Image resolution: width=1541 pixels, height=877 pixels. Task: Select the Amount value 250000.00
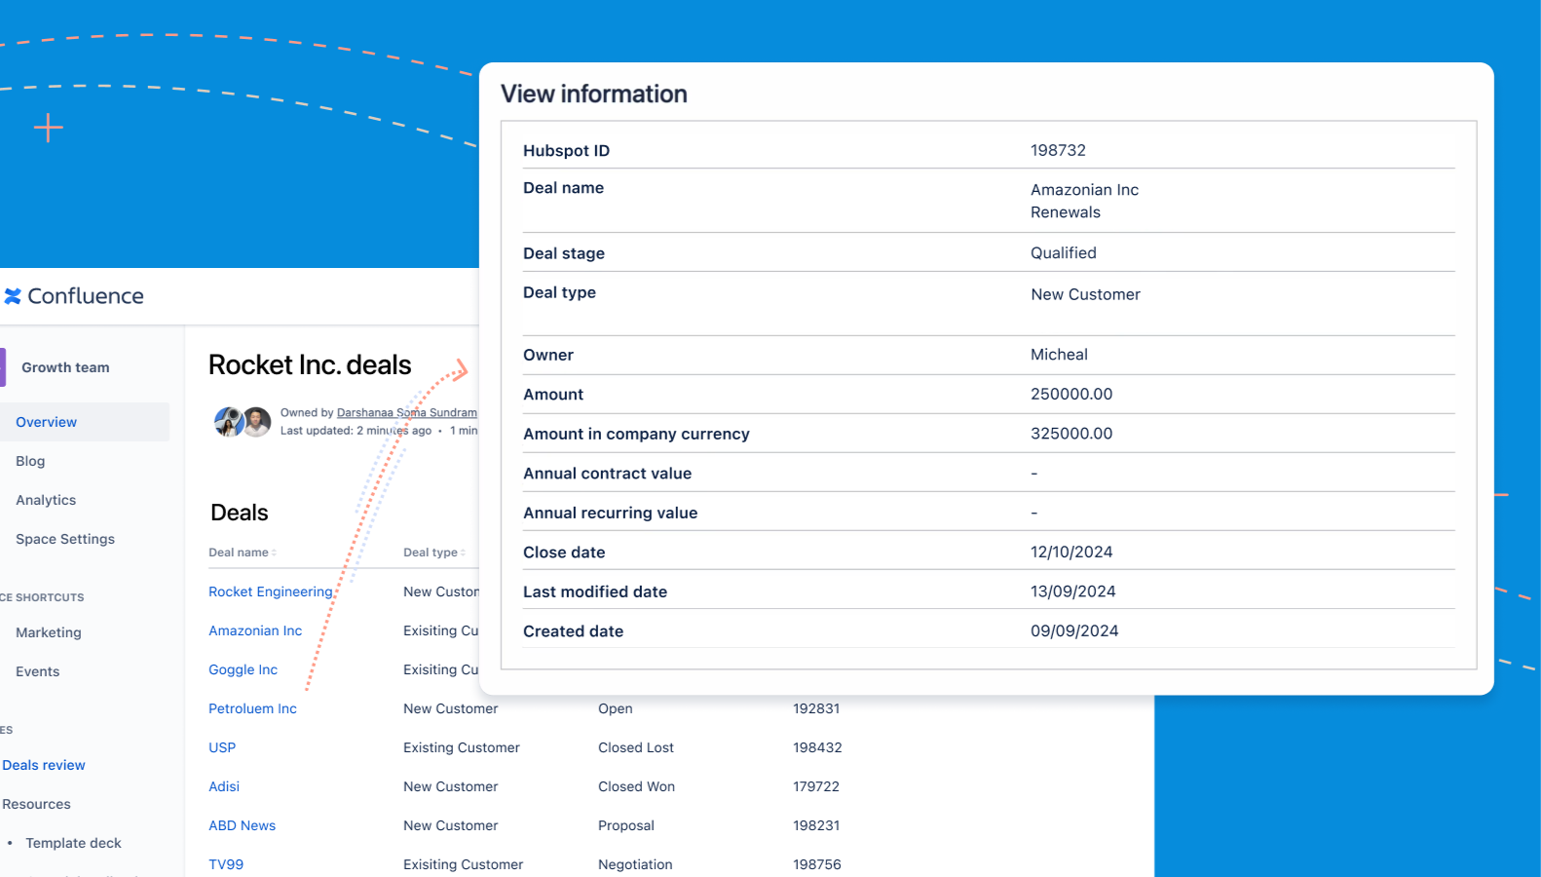point(1071,394)
